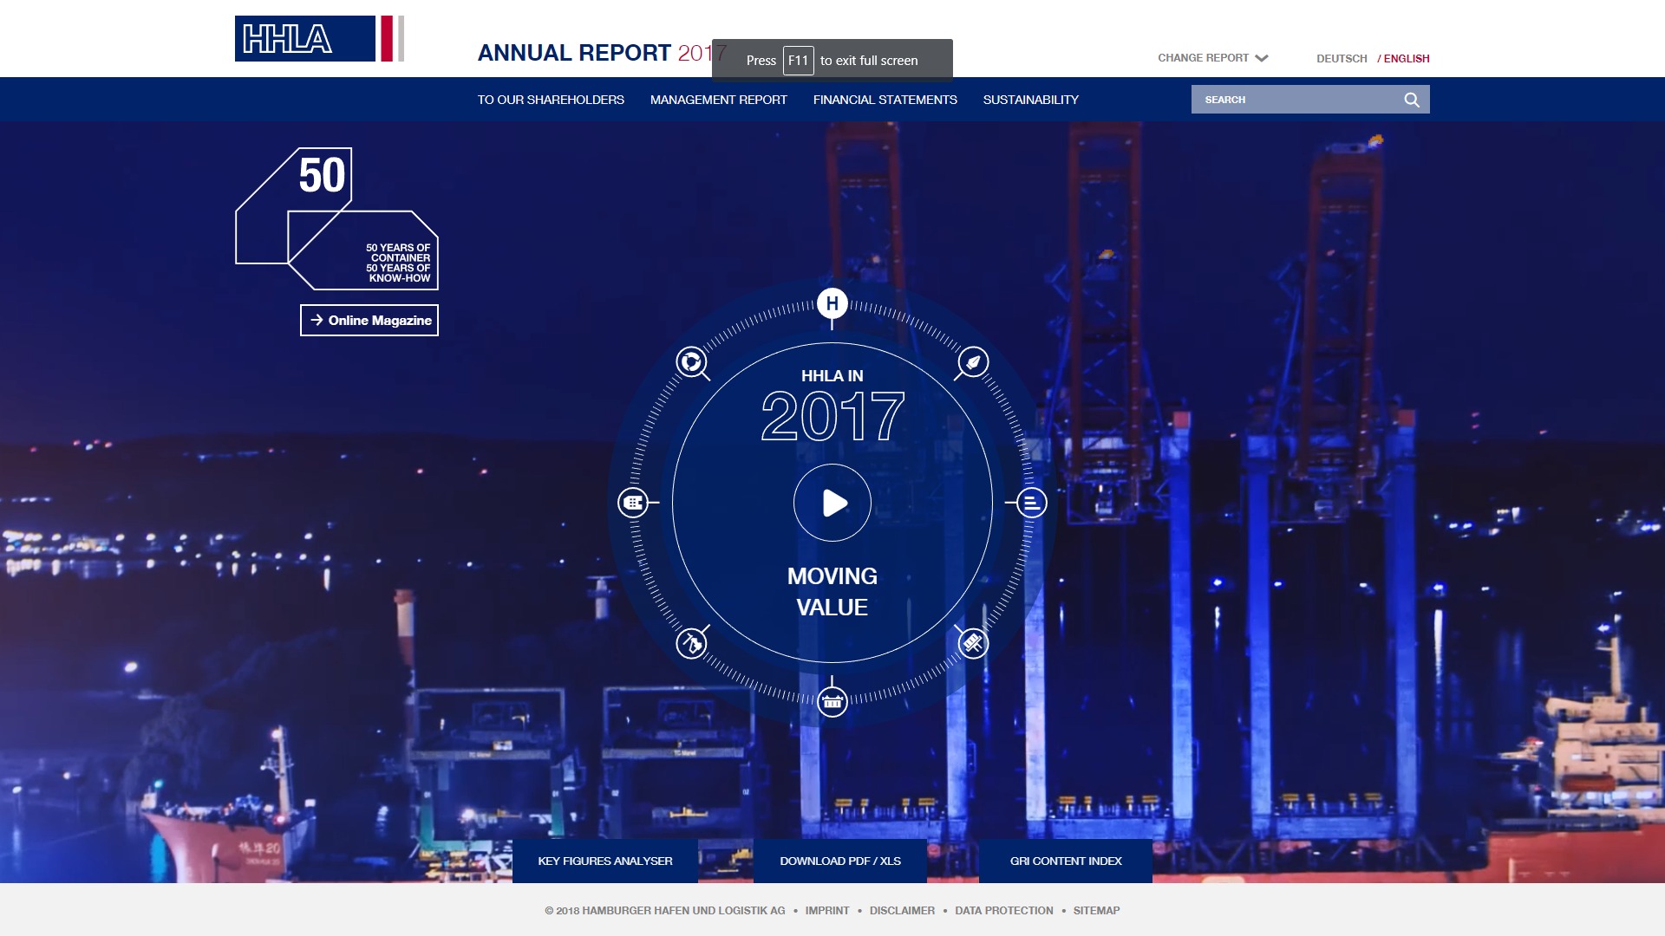This screenshot has height=936, width=1665.
Task: Click the crane loading icon bottom-left
Action: (x=691, y=643)
